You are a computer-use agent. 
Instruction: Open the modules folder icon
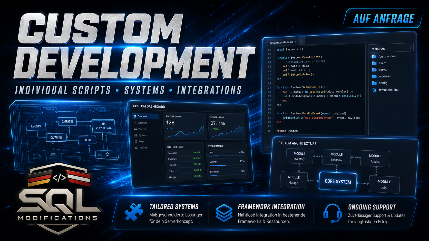[374, 76]
